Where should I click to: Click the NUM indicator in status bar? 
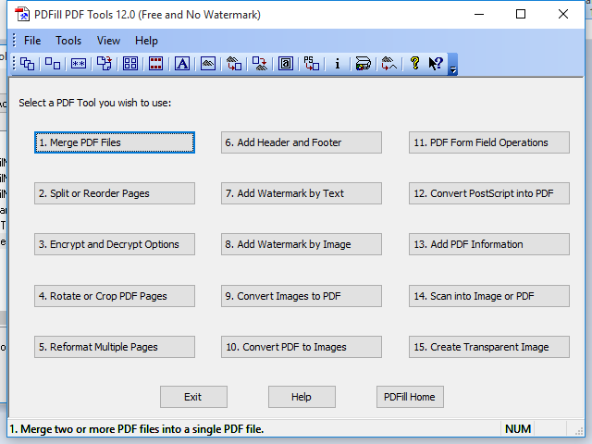click(x=518, y=429)
